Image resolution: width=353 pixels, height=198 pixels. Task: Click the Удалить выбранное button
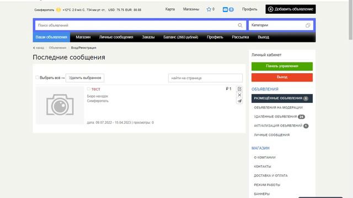[x=85, y=78]
